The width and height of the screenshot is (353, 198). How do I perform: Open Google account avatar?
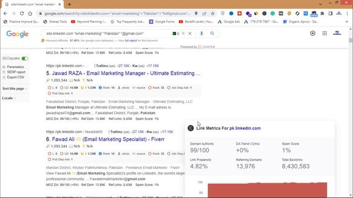coord(337,33)
